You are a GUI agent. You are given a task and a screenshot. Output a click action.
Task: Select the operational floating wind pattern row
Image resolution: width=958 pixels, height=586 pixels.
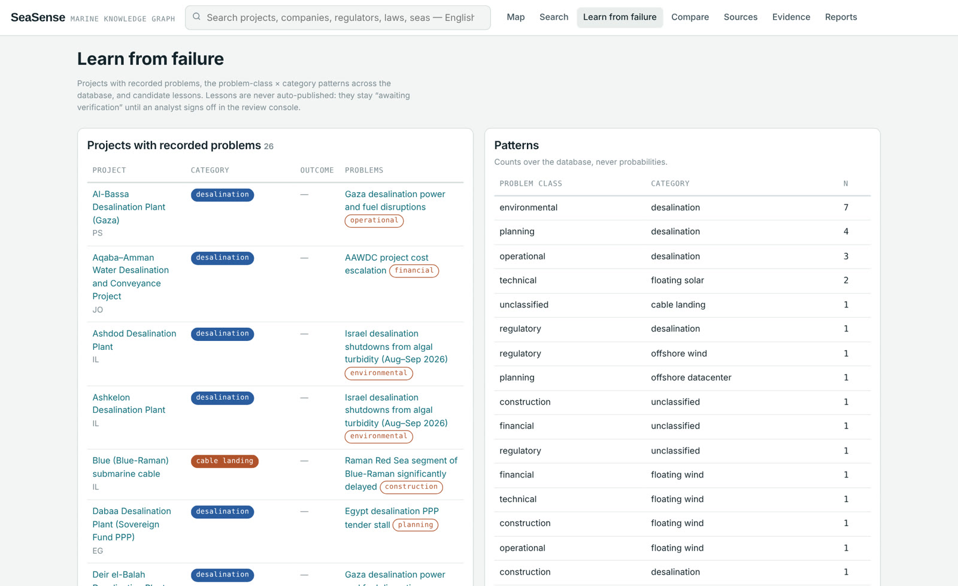coord(682,548)
